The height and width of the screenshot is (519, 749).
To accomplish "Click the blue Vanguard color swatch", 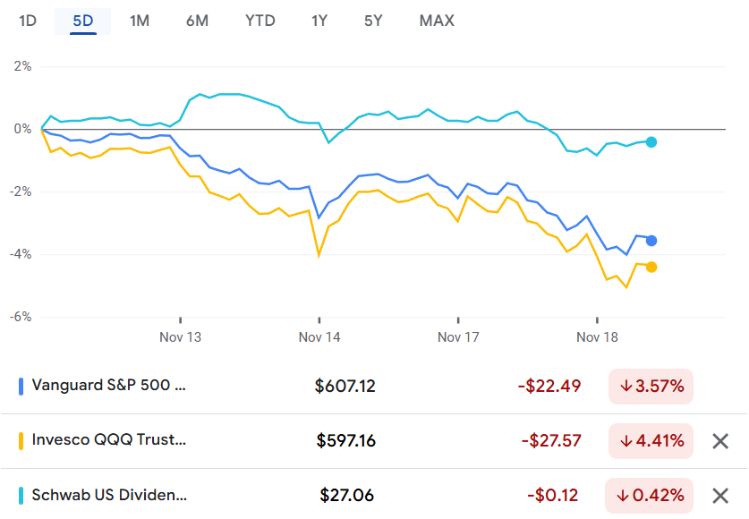I will [x=21, y=387].
